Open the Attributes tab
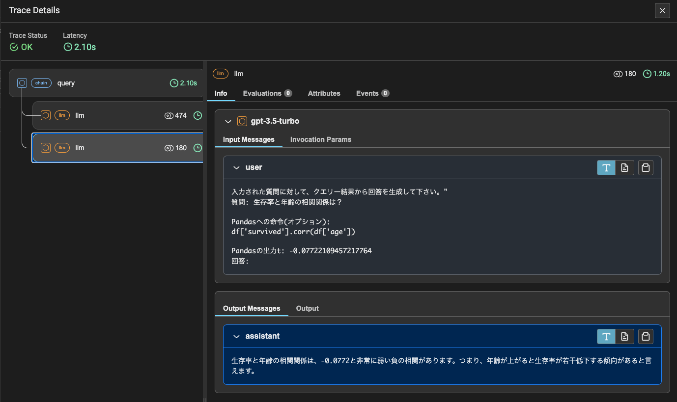Image resolution: width=677 pixels, height=402 pixels. coord(324,93)
